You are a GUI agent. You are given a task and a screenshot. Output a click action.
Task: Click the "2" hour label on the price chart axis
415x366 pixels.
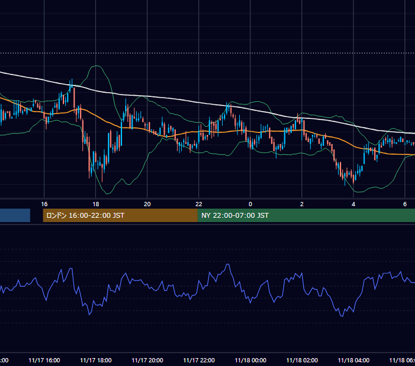(301, 204)
